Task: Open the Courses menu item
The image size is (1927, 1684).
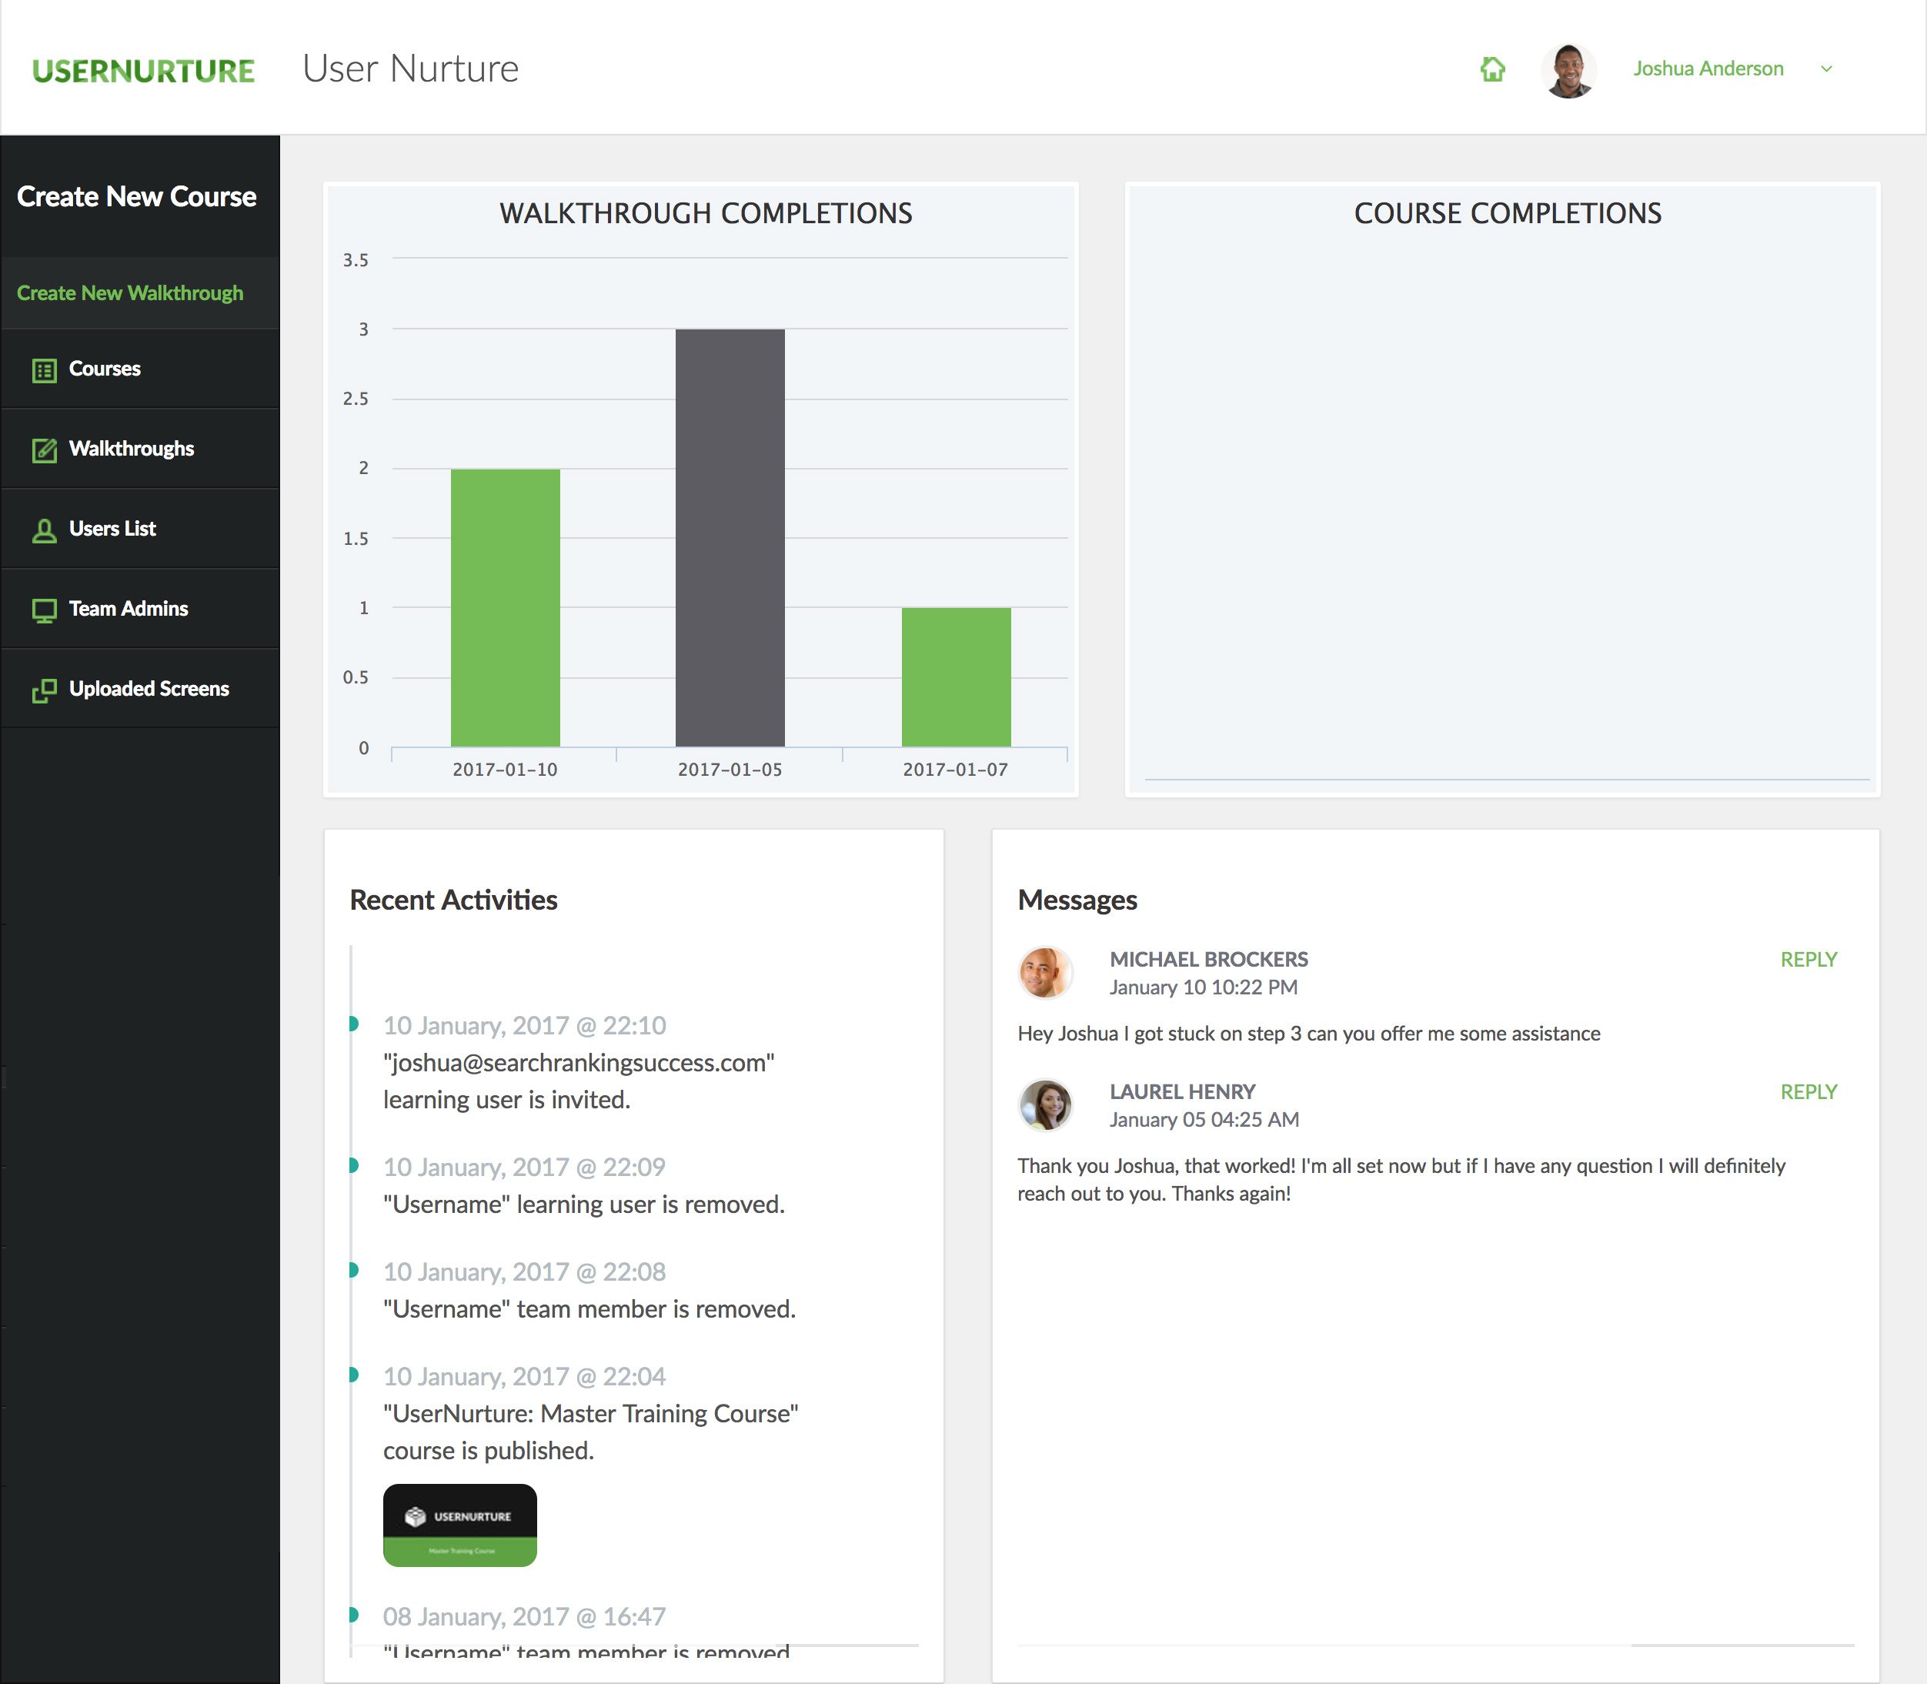Action: (x=105, y=369)
